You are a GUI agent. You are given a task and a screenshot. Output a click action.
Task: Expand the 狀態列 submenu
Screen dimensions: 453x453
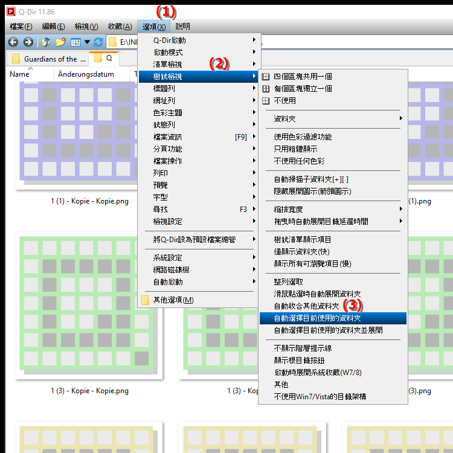(199, 125)
